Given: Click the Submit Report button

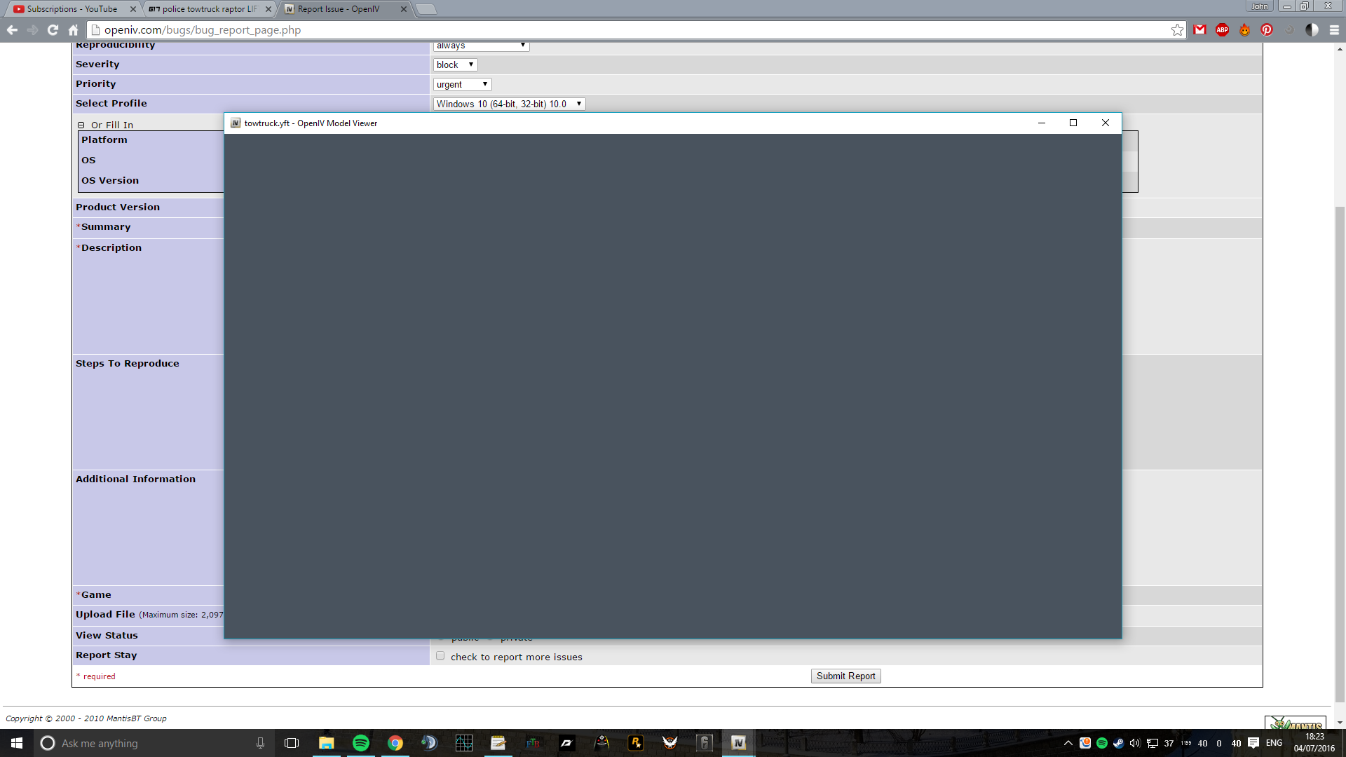Looking at the screenshot, I should [845, 676].
